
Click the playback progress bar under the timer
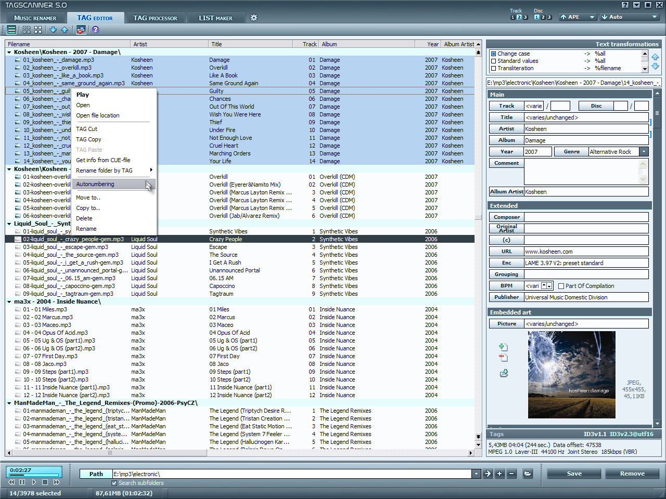click(34, 475)
